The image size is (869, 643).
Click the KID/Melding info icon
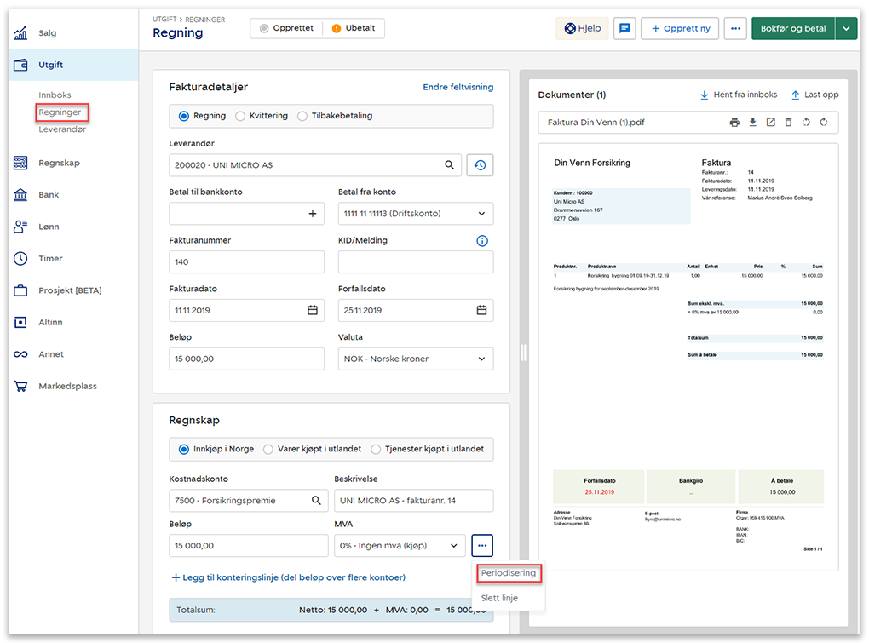pos(482,241)
